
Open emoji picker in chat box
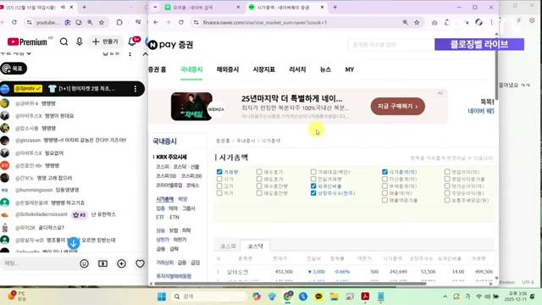point(84,263)
